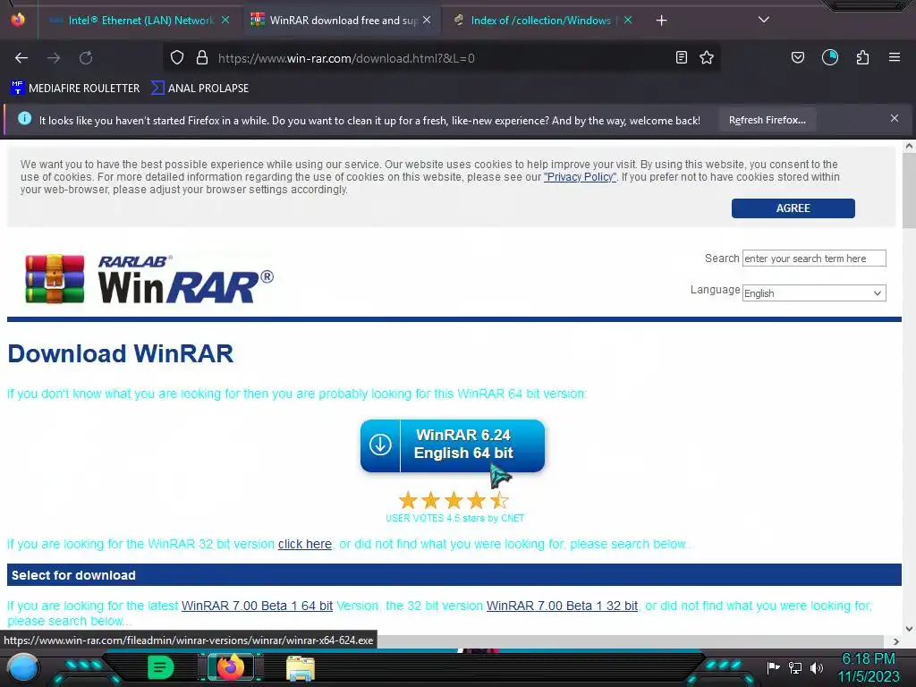The image size is (916, 687).
Task: Click the scroll-up arrow of page scrollbar
Action: (909, 147)
